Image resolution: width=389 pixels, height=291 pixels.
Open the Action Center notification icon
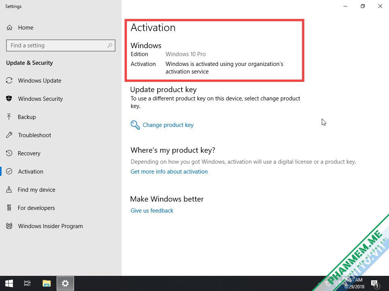pyautogui.click(x=375, y=284)
